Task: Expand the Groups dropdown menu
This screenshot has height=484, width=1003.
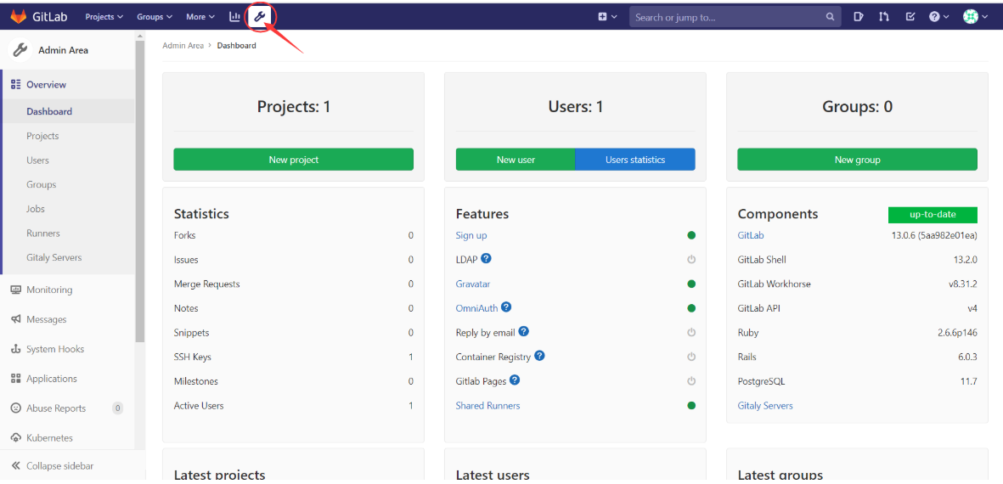Action: [x=155, y=16]
